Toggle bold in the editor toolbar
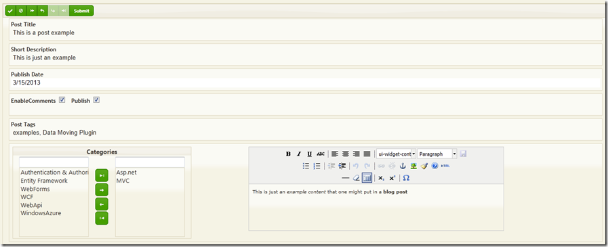Viewport: 608px width, 247px height. point(288,154)
